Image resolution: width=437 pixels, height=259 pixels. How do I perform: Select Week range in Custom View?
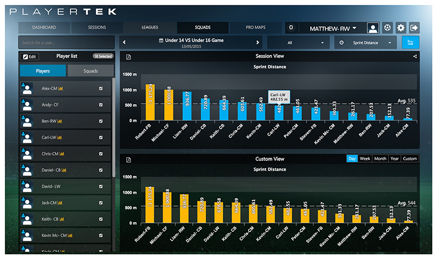tap(365, 158)
